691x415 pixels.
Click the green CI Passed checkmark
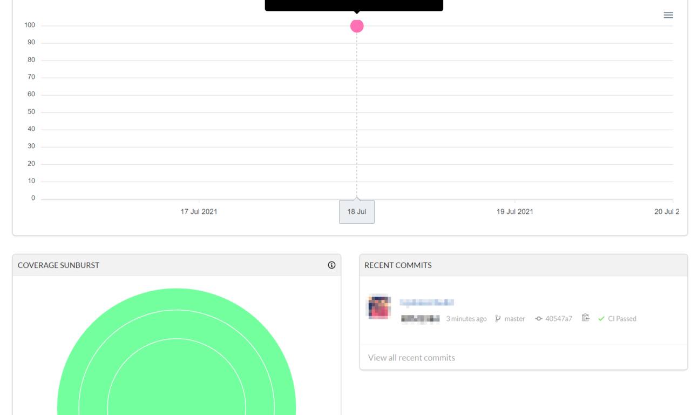601,319
